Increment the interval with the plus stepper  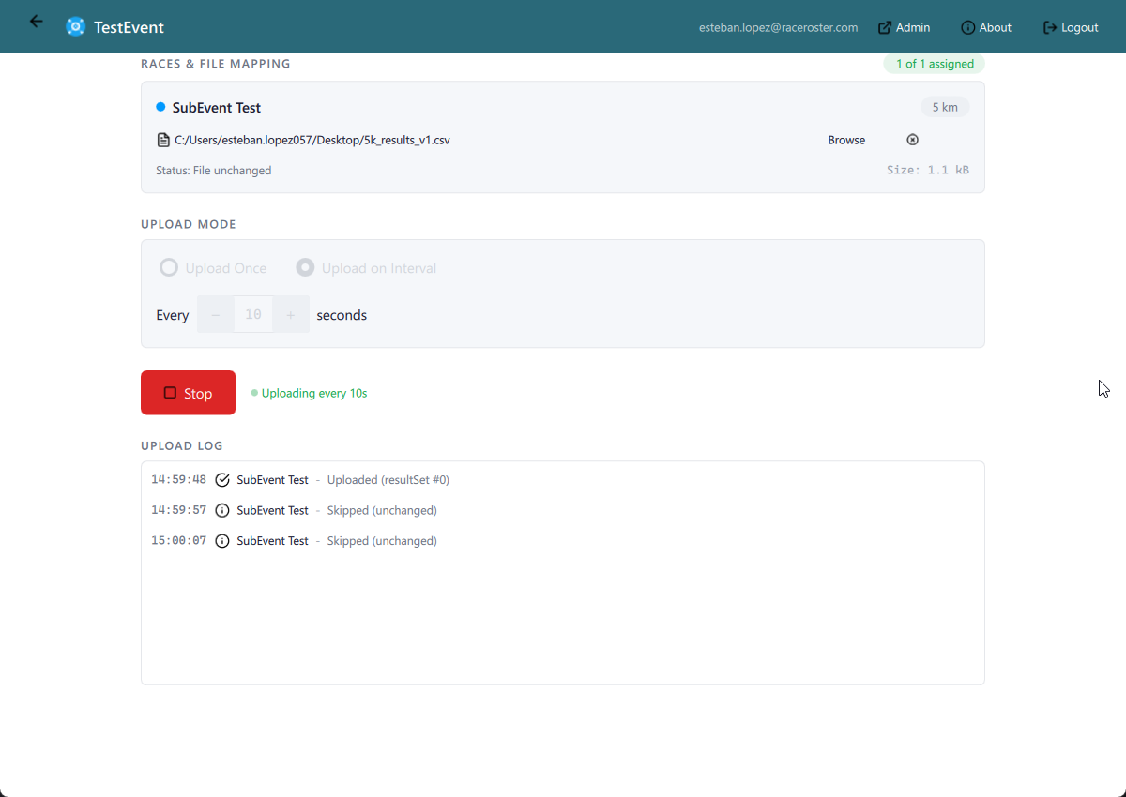tap(291, 314)
